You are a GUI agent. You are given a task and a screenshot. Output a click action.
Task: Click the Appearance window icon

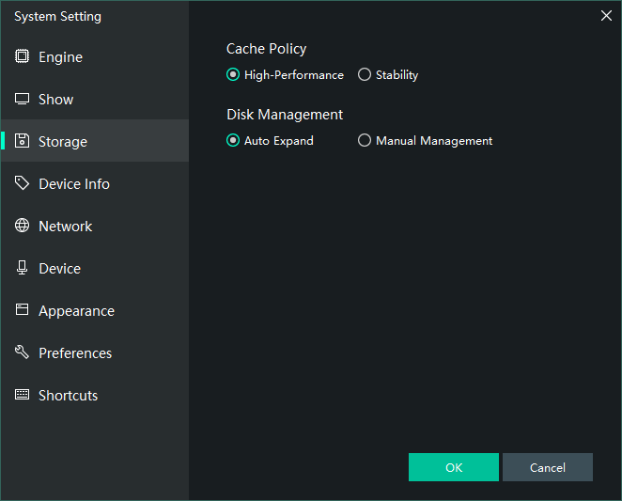pos(22,310)
